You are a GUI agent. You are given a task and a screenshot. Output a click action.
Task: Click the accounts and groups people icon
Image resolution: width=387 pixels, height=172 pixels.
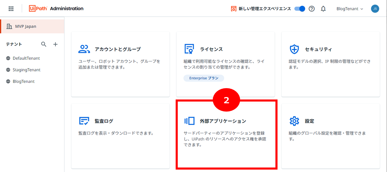(85, 49)
